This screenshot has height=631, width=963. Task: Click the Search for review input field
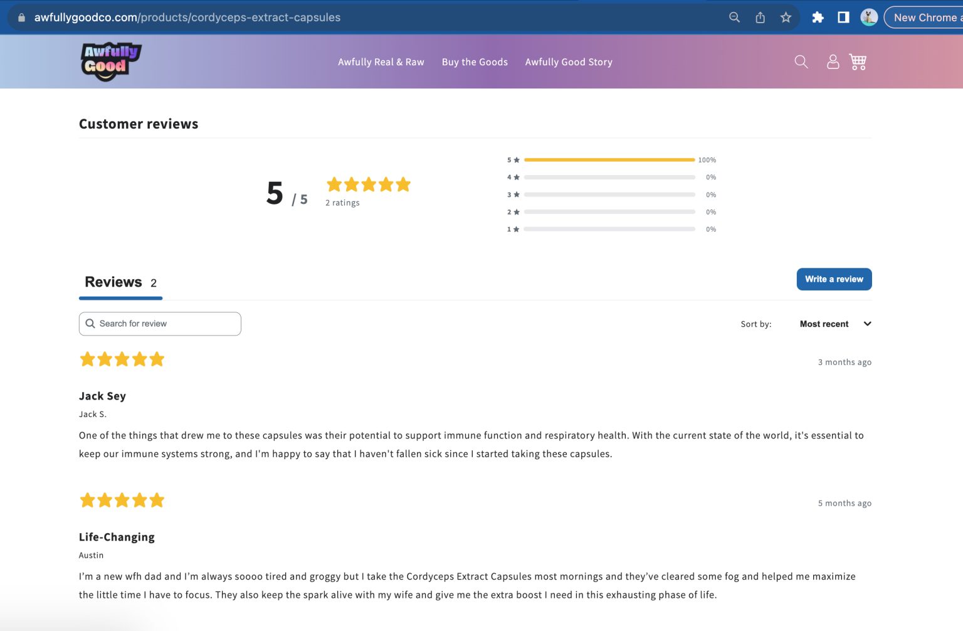160,324
